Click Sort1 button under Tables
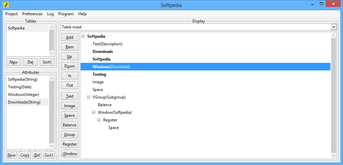The height and width of the screenshot is (165, 343). [x=47, y=62]
